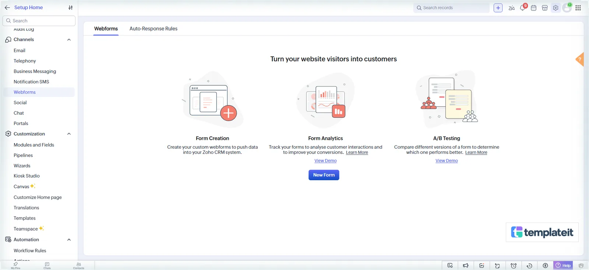Click the chart activity icon in bottom bar

click(482, 266)
